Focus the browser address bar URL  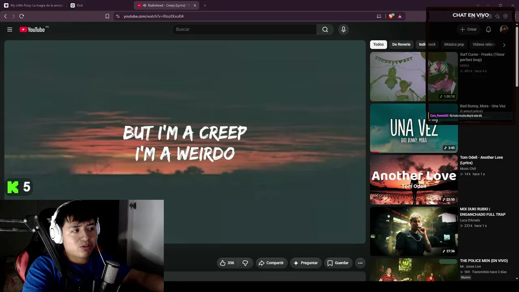coord(154,16)
